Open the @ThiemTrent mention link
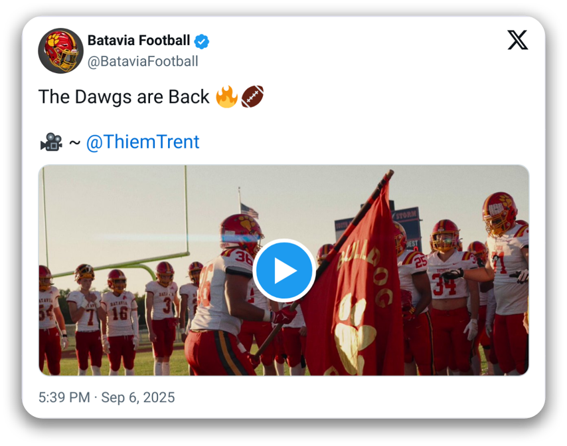Viewport: 567px width, 446px height. point(143,142)
